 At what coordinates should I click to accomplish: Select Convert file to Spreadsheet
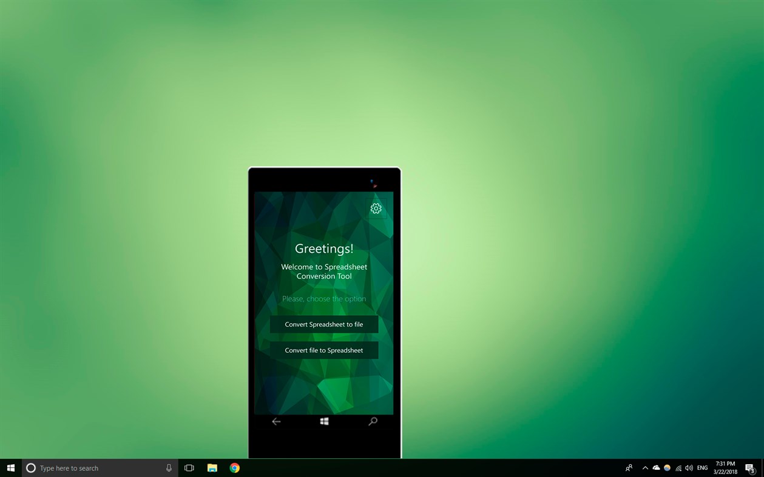tap(323, 350)
